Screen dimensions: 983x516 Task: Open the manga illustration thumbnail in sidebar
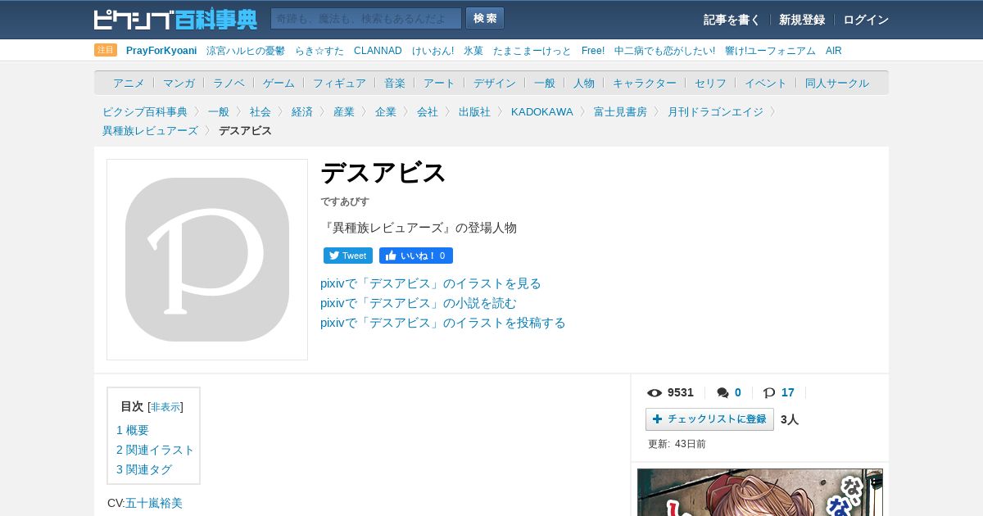(760, 492)
